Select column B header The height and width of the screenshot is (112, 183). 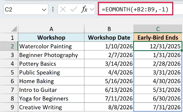(109, 29)
